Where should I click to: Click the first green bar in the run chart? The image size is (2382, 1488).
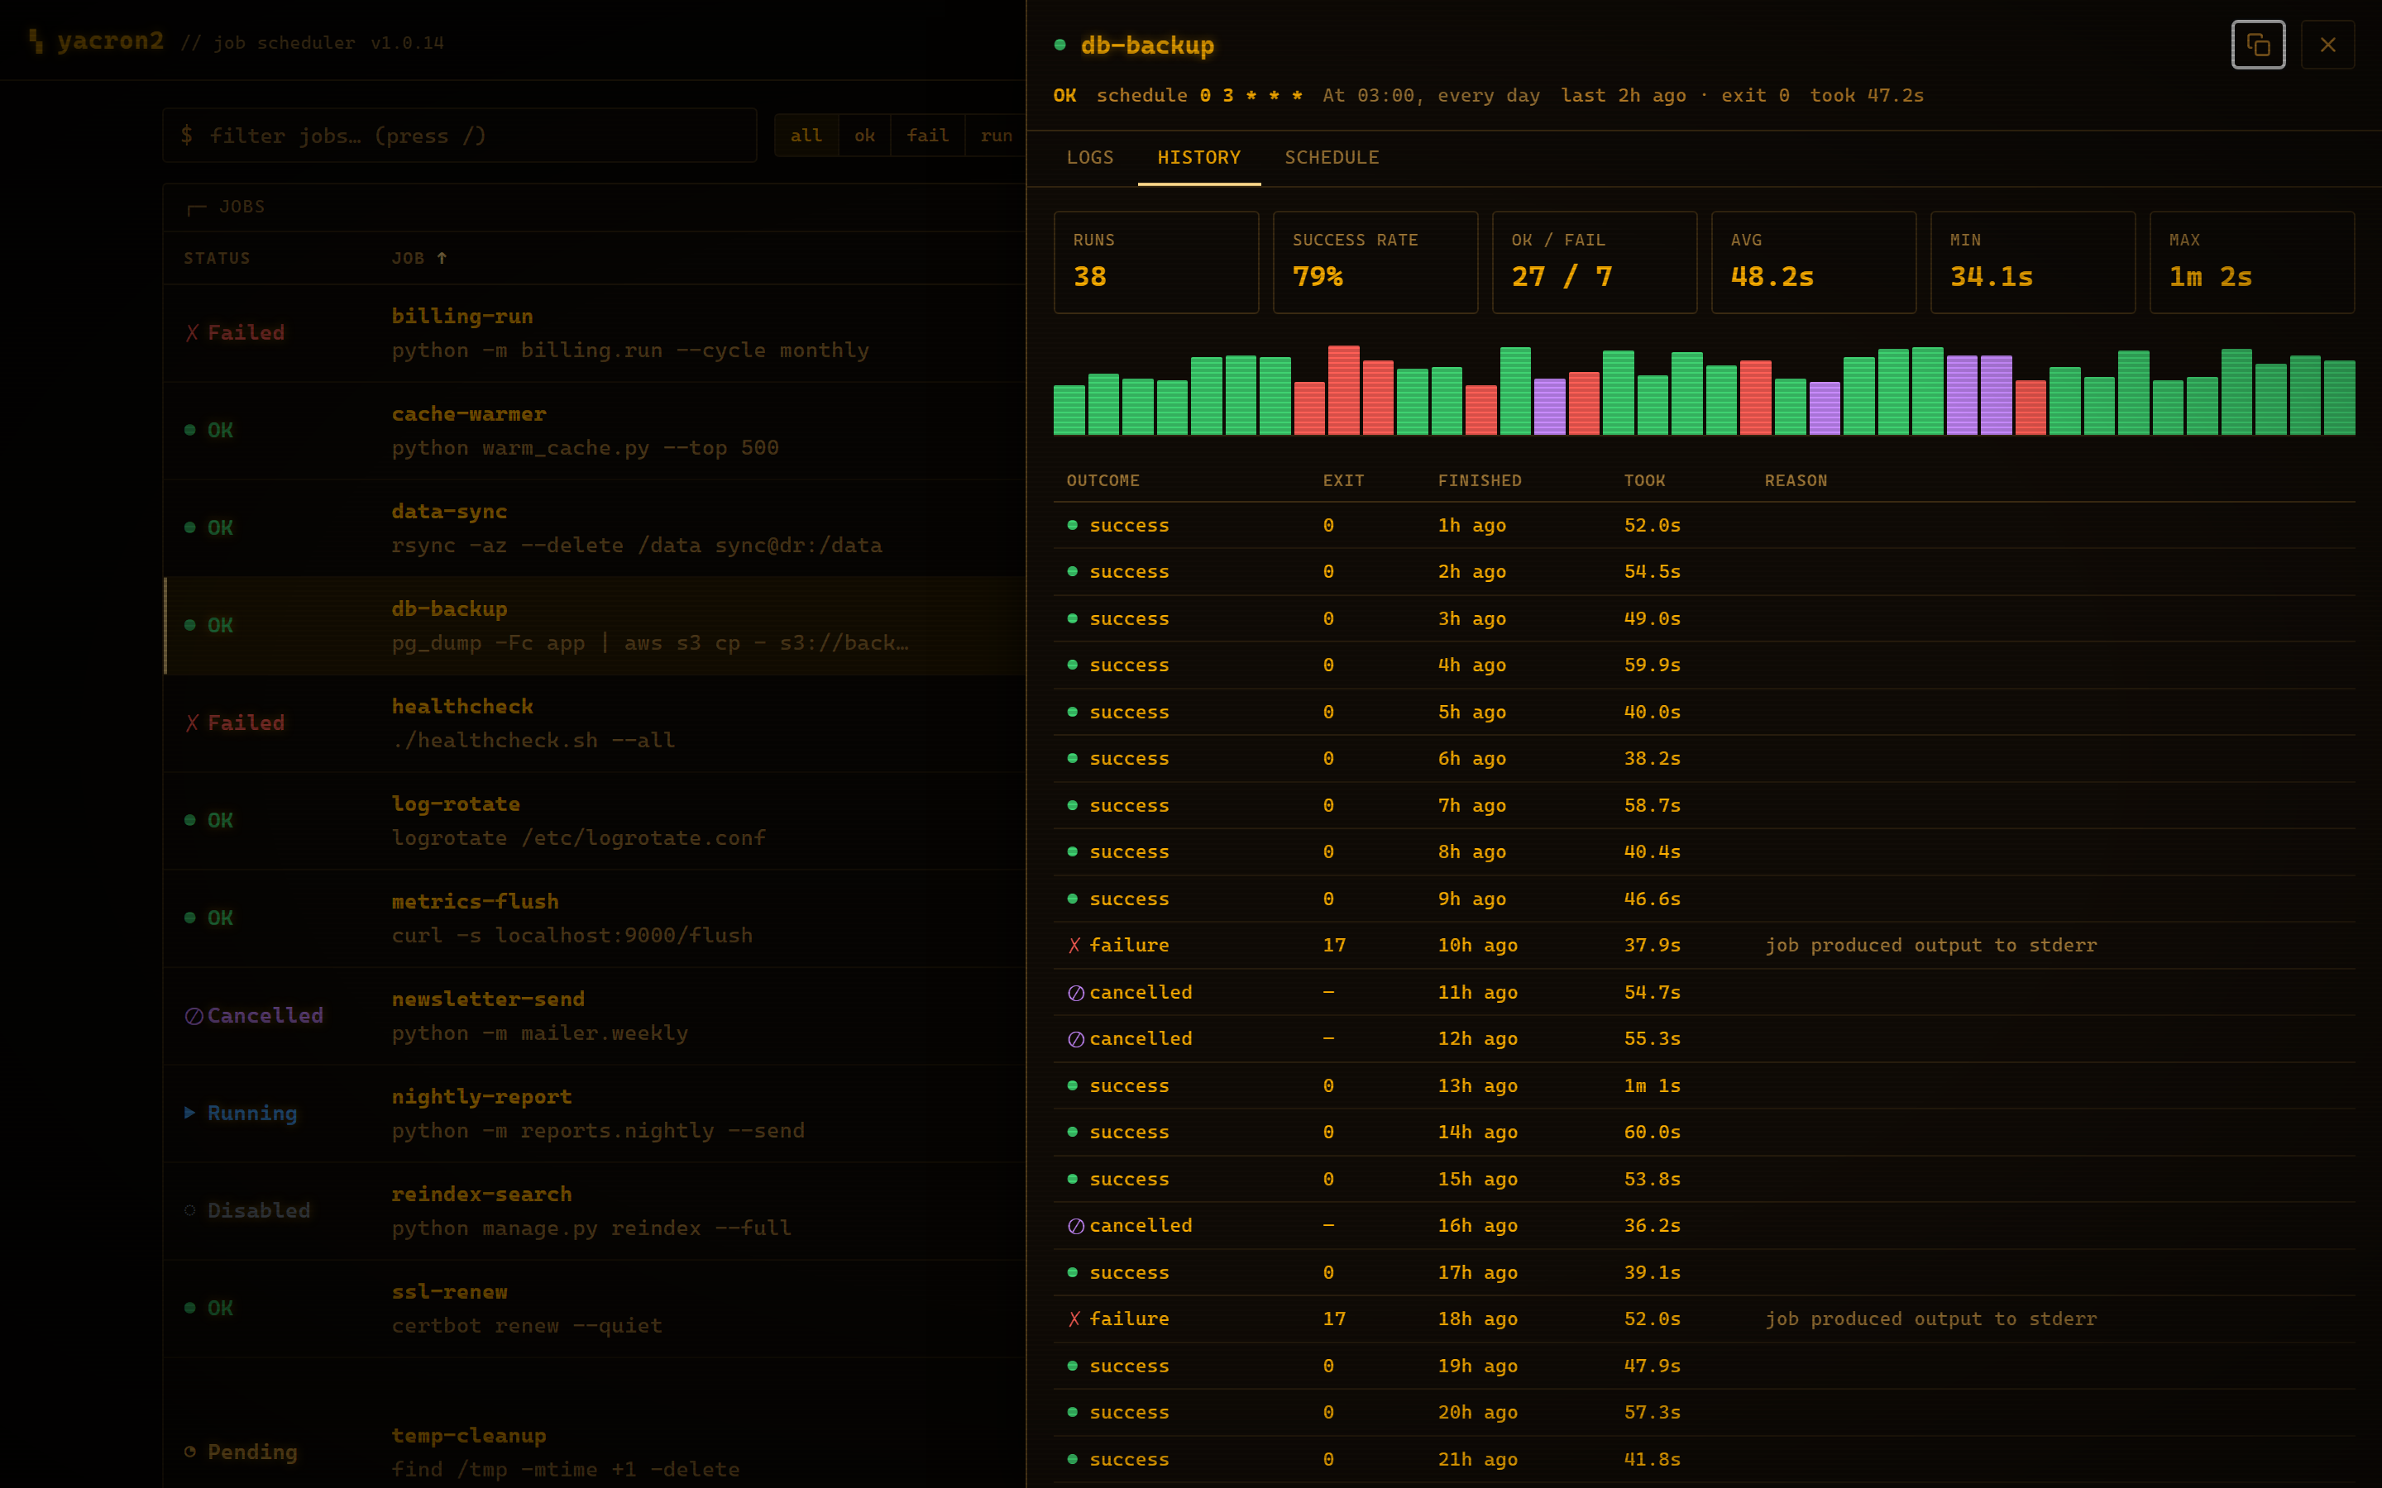[x=1069, y=409]
